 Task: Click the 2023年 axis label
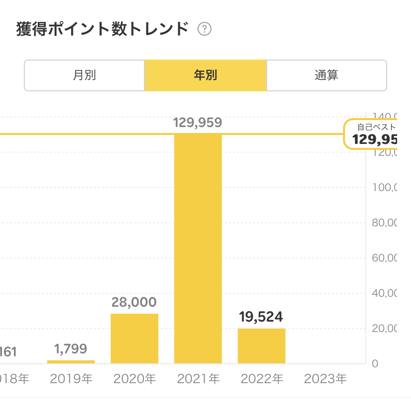pos(325,379)
